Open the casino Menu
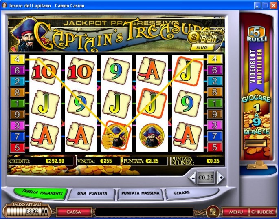The image size is (279, 219). pos(236,212)
